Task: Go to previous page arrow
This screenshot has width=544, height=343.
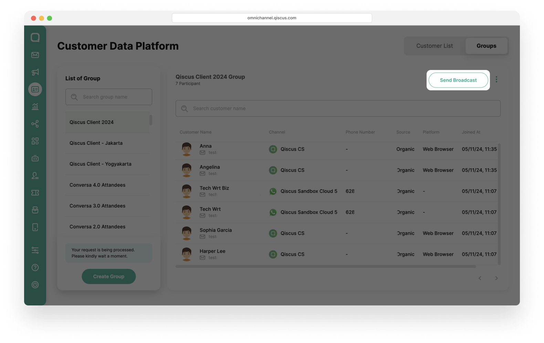Action: coord(480,278)
